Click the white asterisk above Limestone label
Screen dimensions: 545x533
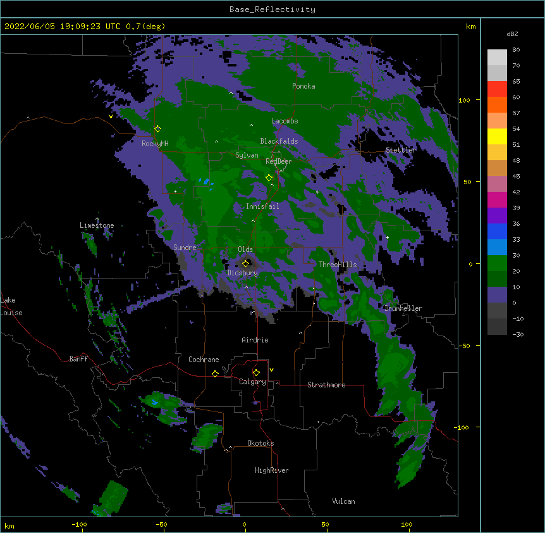(97, 219)
